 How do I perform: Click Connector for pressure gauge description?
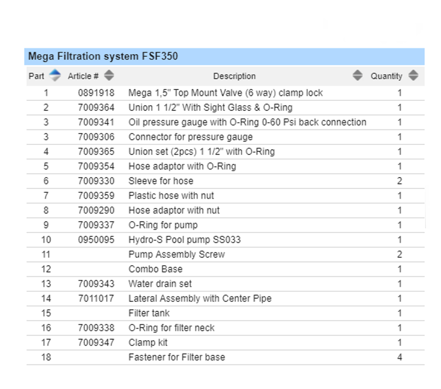pos(190,137)
